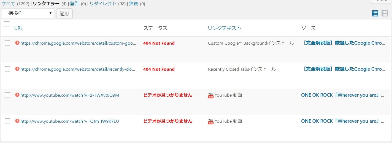Open youtube watch?v=QJm_IW9K7EU link
The width and height of the screenshot is (392, 143).
point(70,121)
